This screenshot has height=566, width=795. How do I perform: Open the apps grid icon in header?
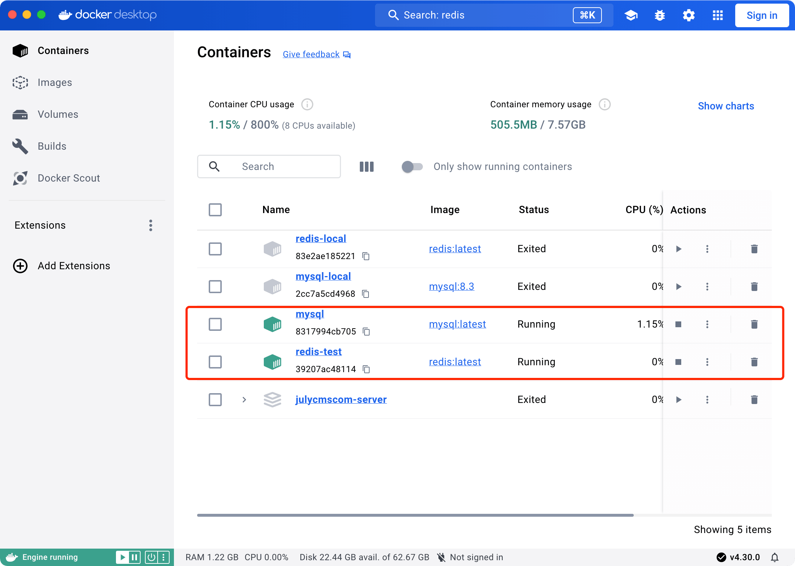[x=717, y=15]
